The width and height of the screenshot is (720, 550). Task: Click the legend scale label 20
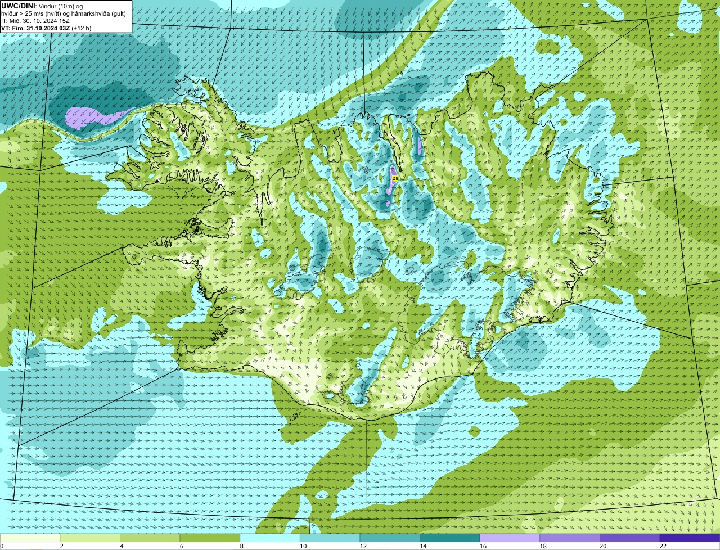click(603, 546)
